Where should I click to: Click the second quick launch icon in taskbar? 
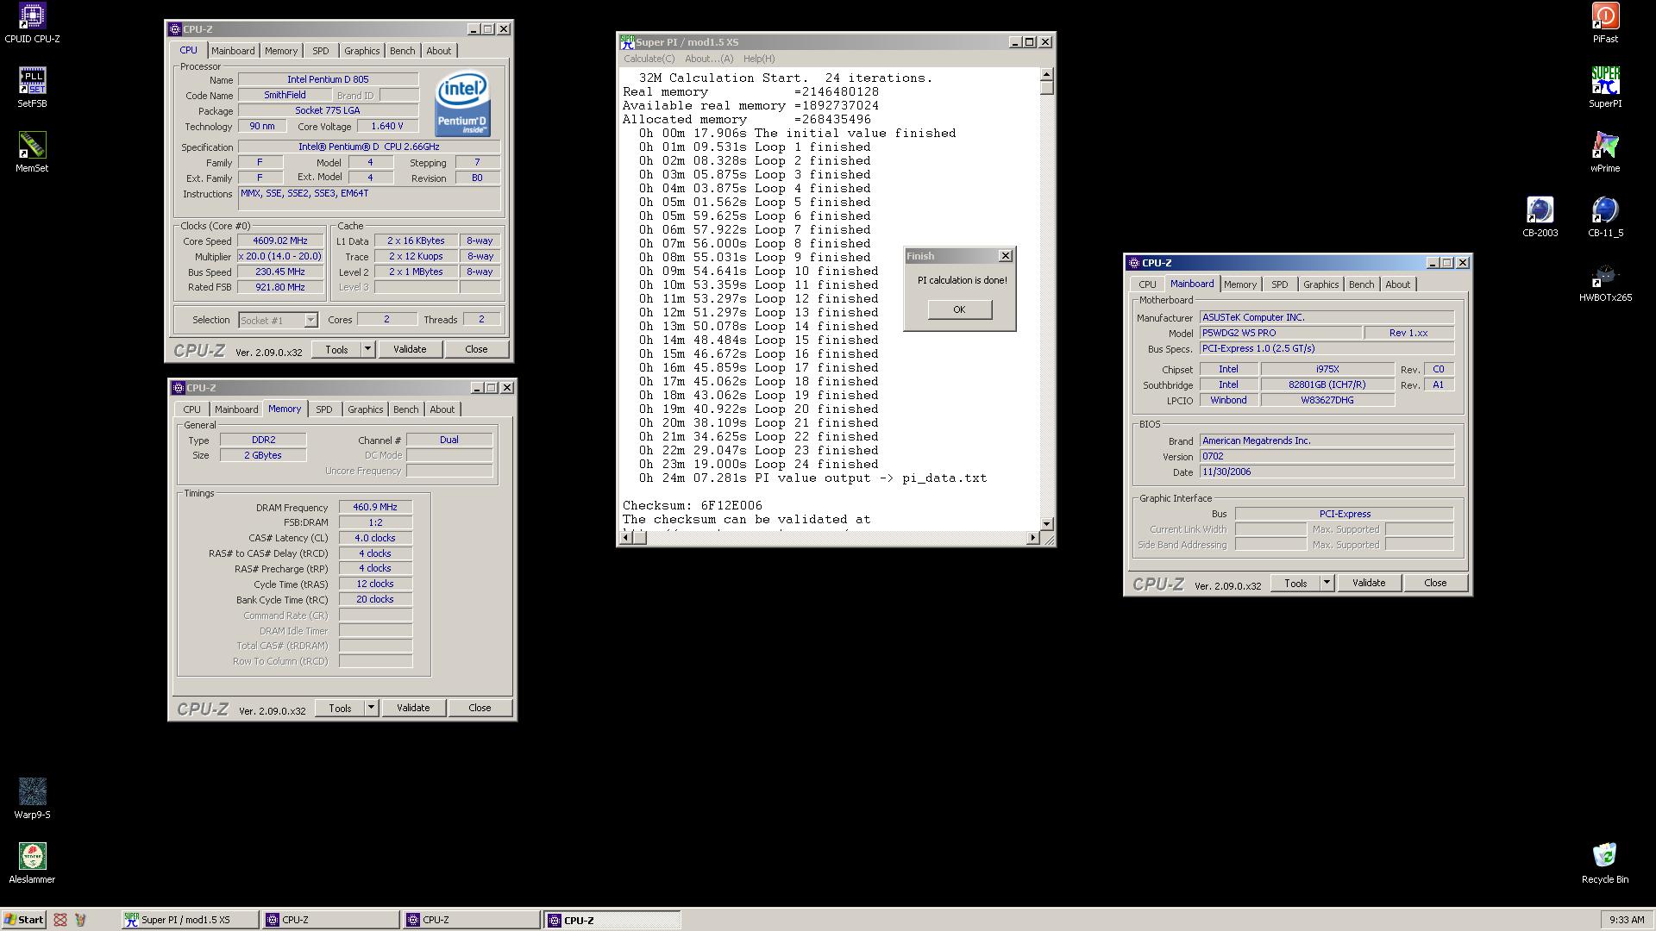81,920
